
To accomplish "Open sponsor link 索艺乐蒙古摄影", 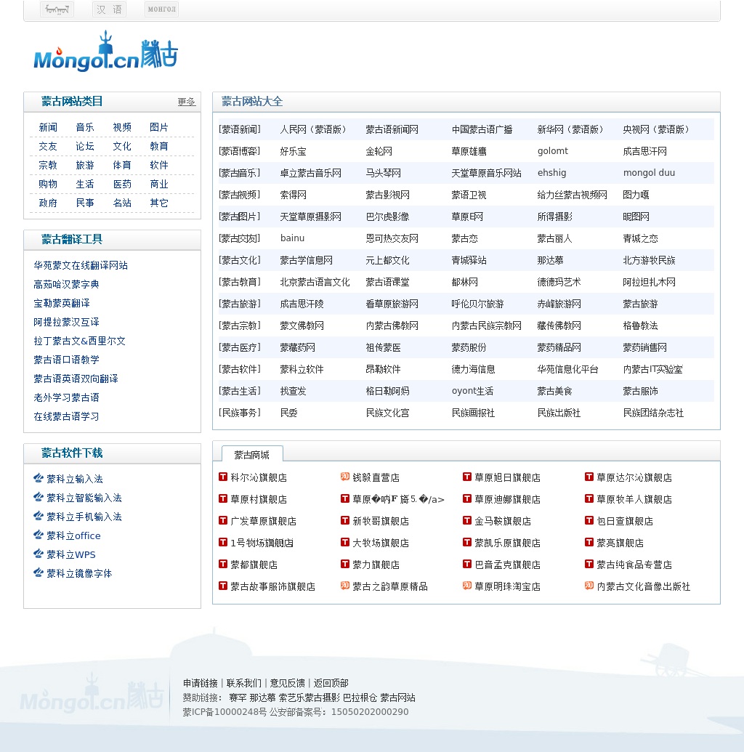I will pos(310,698).
